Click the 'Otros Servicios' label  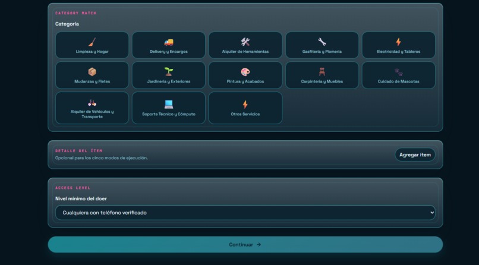pos(245,114)
